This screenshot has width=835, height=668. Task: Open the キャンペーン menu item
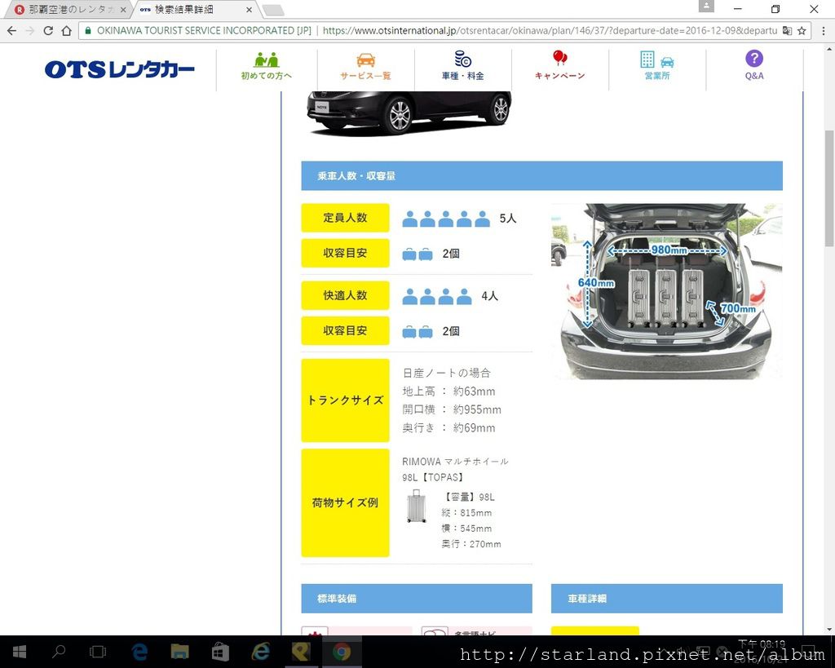559,67
